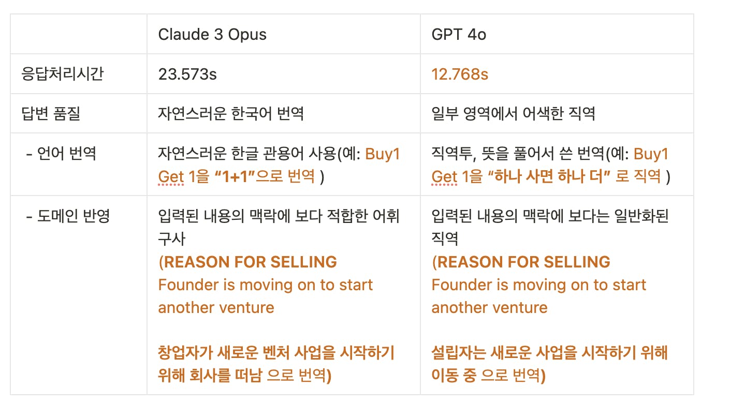Image resolution: width=730 pixels, height=418 pixels.
Task: Click the "23.573s" response time cell
Action: (x=187, y=74)
